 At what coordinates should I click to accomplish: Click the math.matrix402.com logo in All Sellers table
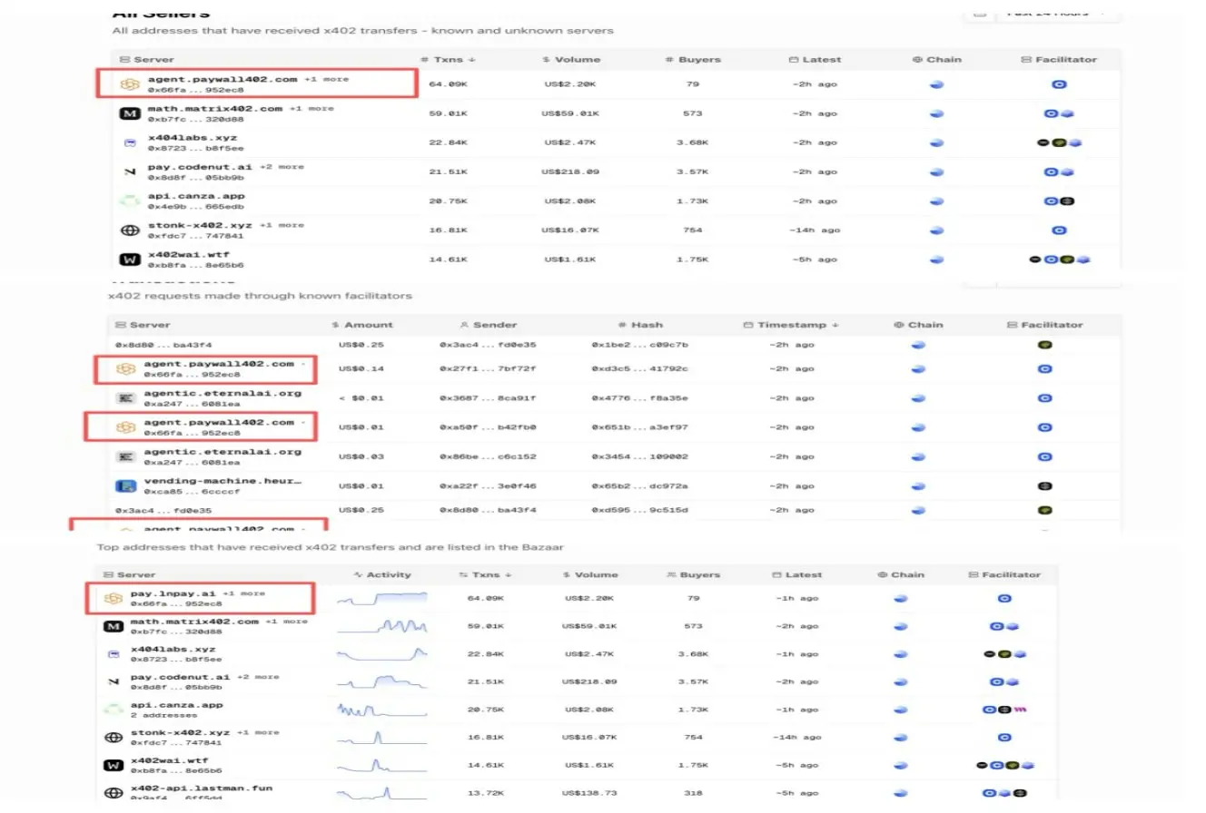click(130, 113)
